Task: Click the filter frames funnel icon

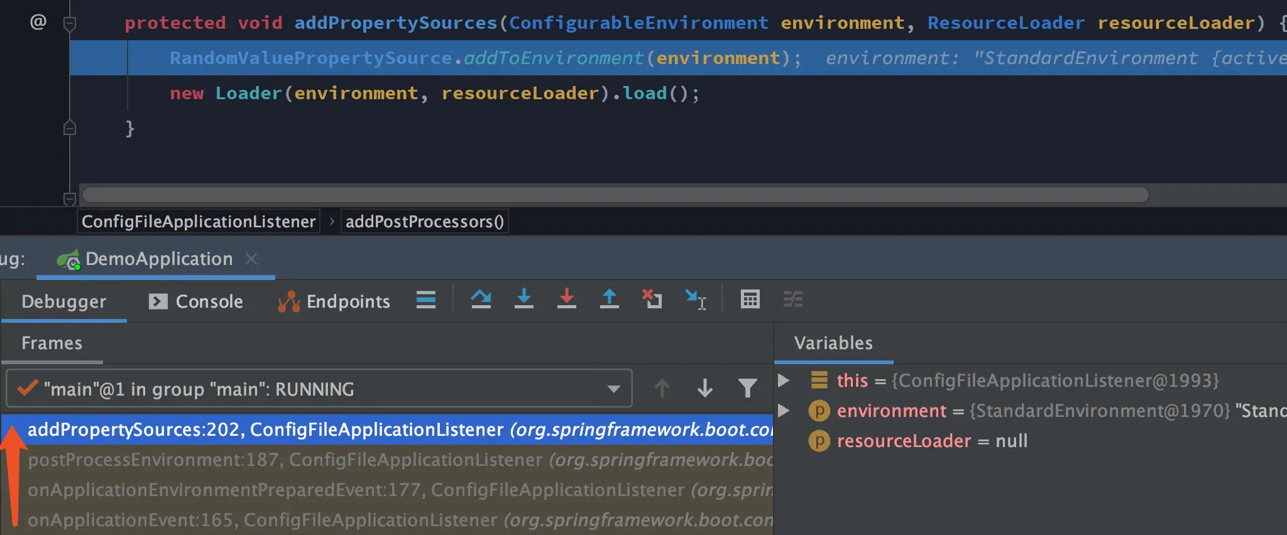Action: 747,389
